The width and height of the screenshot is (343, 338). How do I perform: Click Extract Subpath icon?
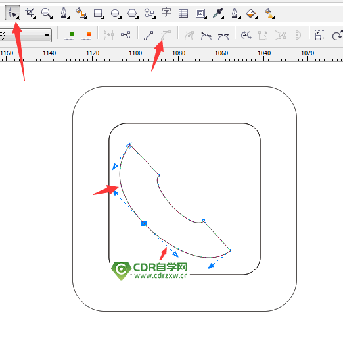281,36
